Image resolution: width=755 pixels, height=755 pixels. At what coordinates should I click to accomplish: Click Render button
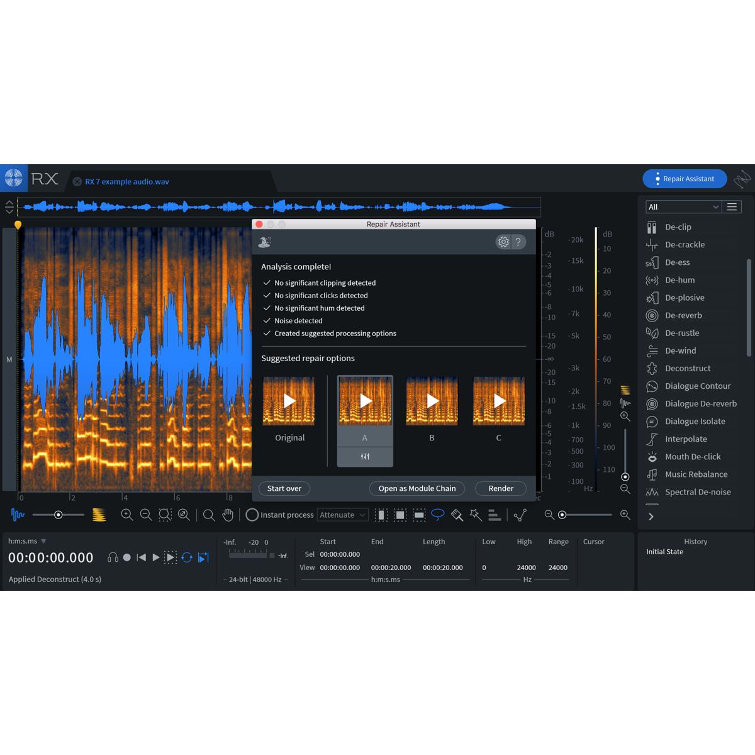[x=501, y=488]
